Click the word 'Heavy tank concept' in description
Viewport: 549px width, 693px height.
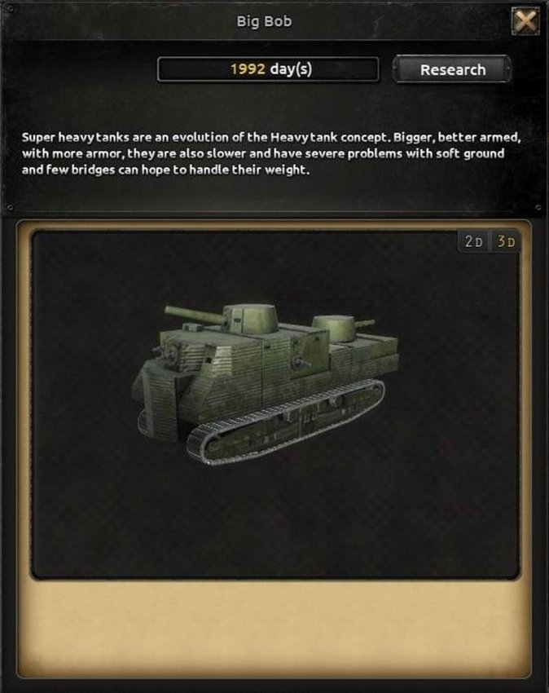click(330, 138)
